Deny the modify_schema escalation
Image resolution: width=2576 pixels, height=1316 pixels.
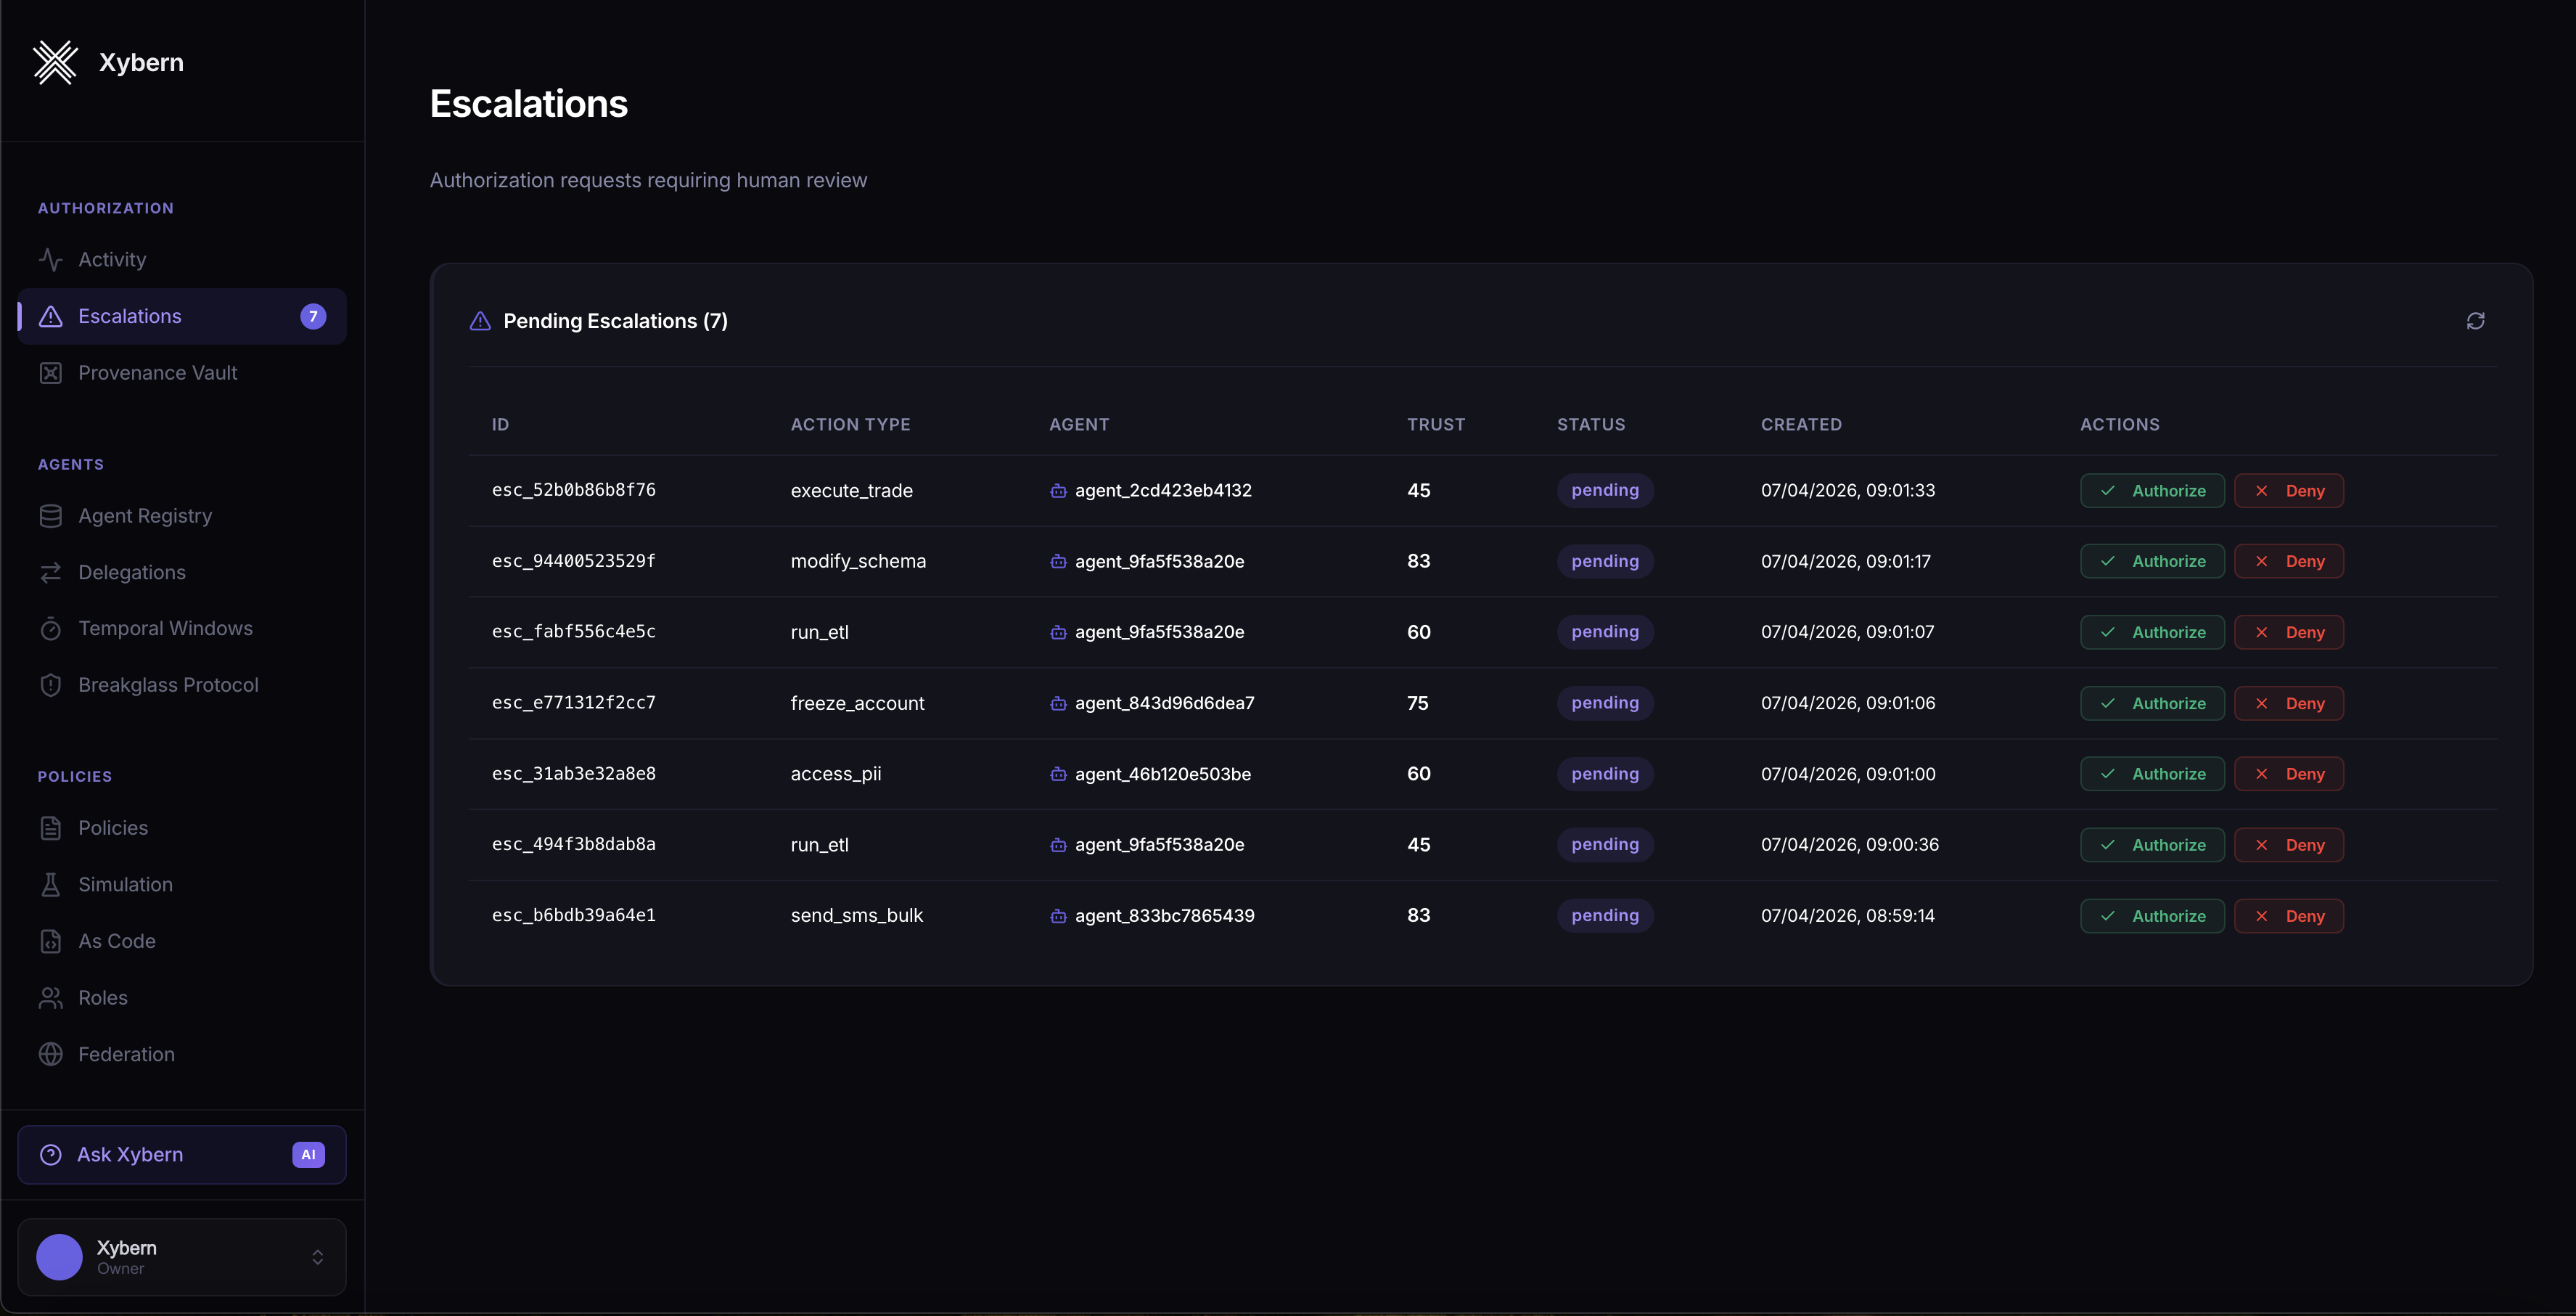2288,561
